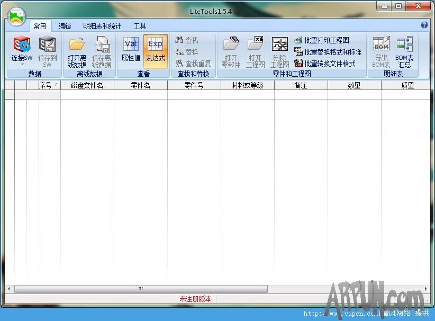435x321 pixels.
Task: Click the 未注册版本 status text
Action: click(195, 299)
